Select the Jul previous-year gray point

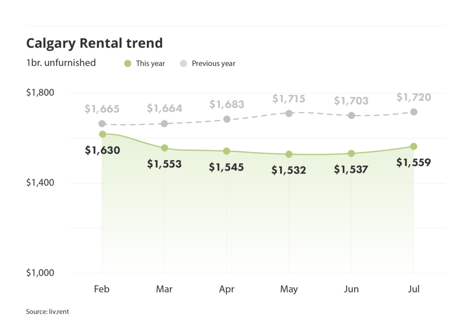coord(414,112)
